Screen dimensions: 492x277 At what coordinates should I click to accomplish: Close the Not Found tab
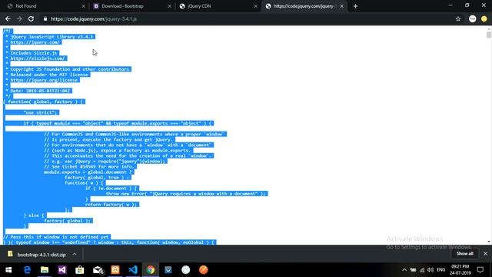[x=84, y=6]
